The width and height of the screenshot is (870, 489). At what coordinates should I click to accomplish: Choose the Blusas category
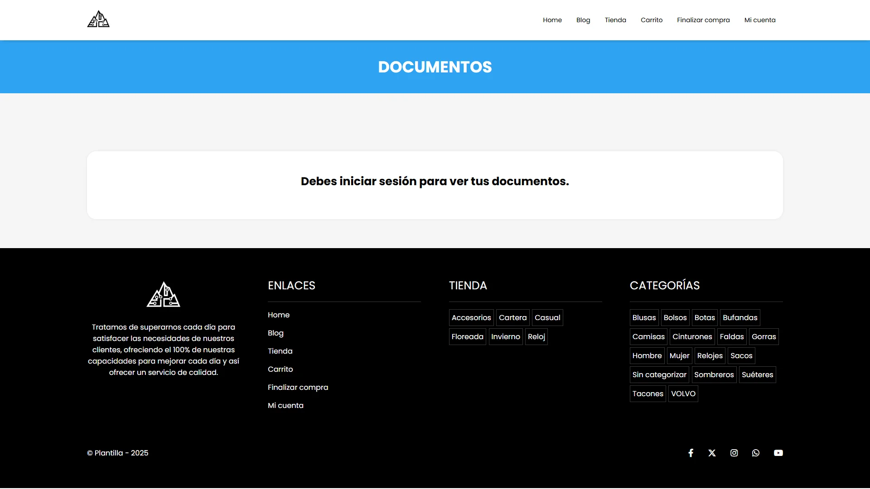pos(644,317)
